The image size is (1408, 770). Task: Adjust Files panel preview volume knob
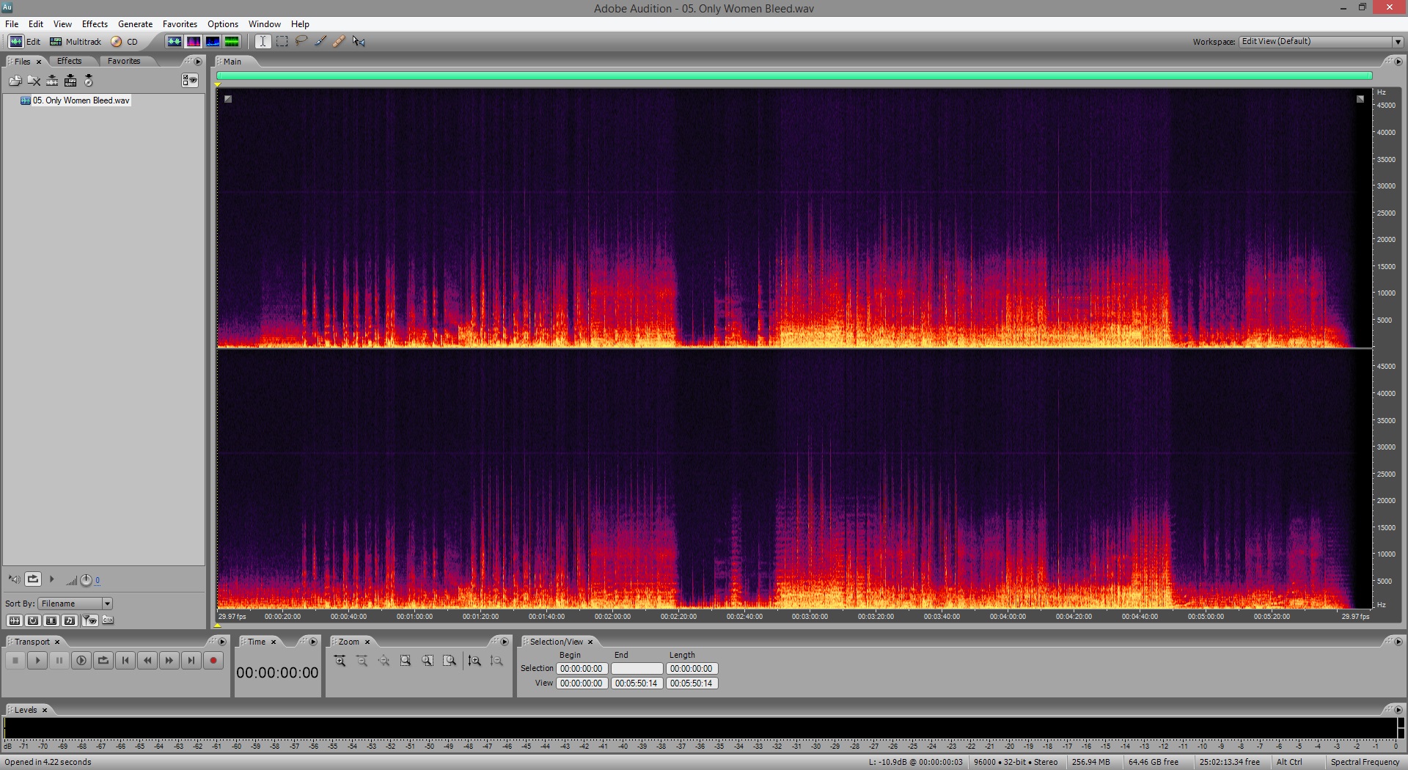click(86, 580)
